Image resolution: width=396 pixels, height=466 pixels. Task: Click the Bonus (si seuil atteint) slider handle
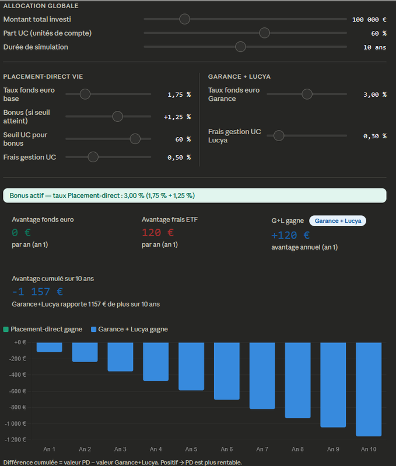pos(118,117)
